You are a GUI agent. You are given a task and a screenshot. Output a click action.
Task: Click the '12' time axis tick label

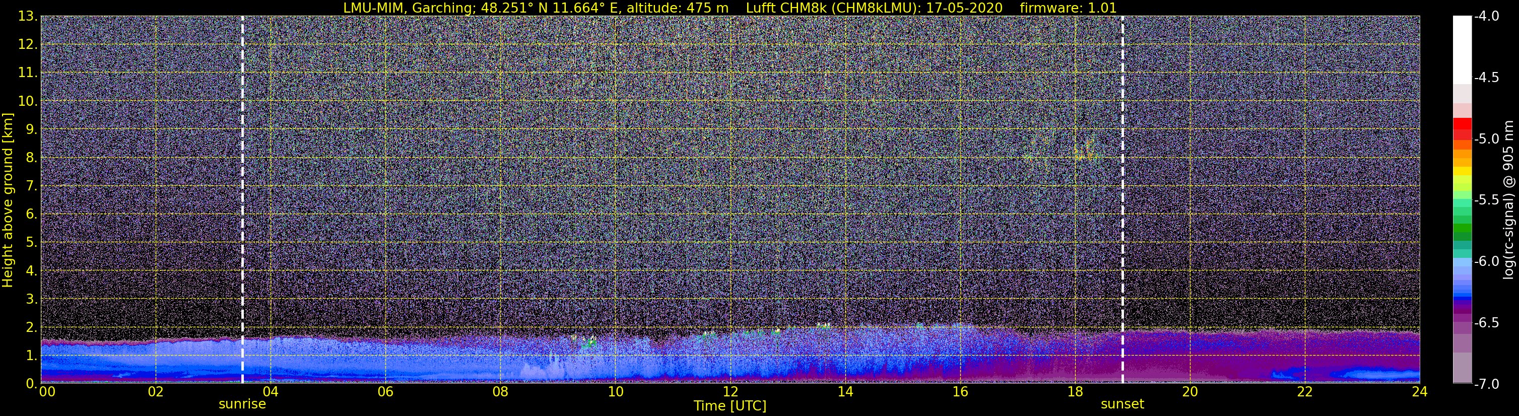[x=730, y=392]
